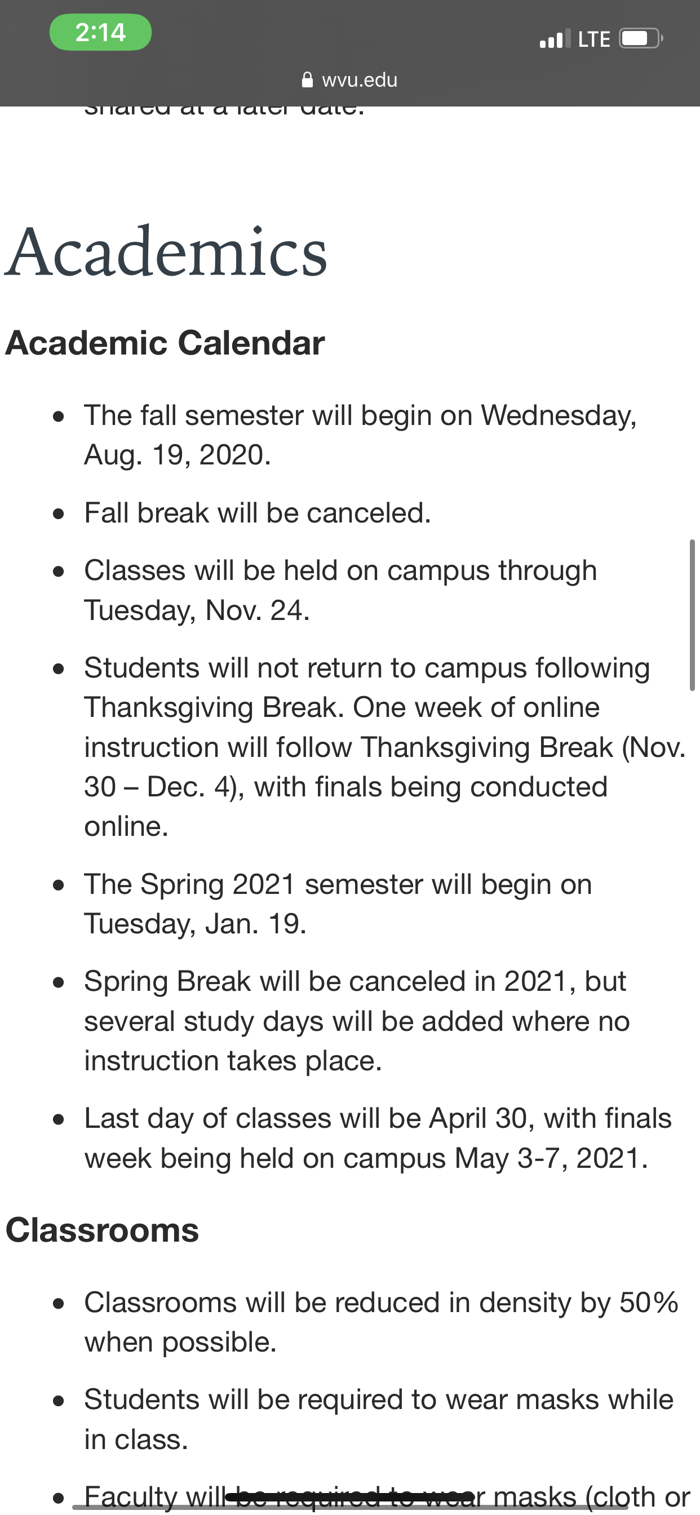Select the Academic Calendar section heading
Image resolution: width=700 pixels, height=1515 pixels.
point(165,343)
